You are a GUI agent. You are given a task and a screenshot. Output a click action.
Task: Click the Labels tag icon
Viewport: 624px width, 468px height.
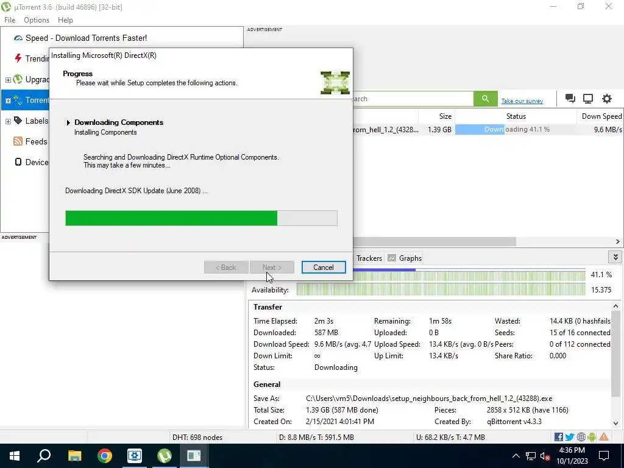point(18,120)
